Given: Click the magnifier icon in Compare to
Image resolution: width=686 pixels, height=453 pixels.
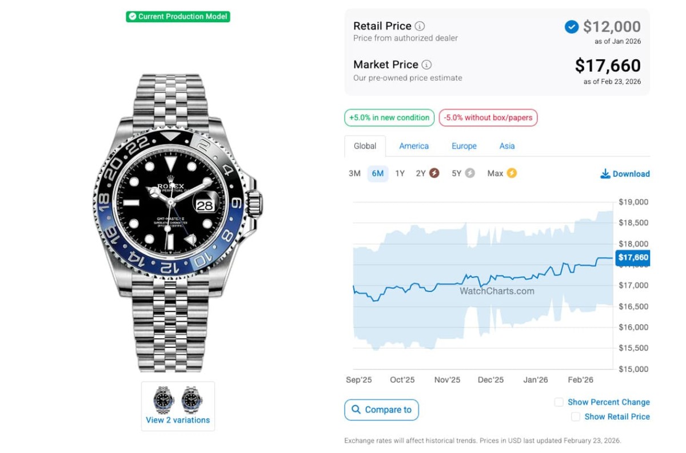Looking at the screenshot, I should point(356,410).
